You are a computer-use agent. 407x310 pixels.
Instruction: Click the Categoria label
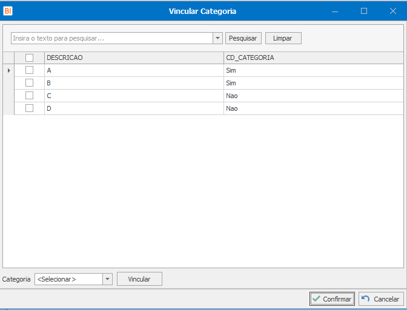[x=16, y=279]
